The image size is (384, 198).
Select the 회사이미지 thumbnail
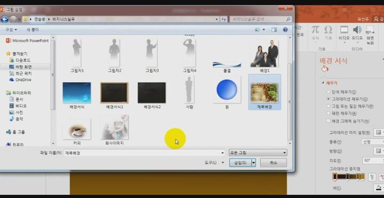[114, 130]
